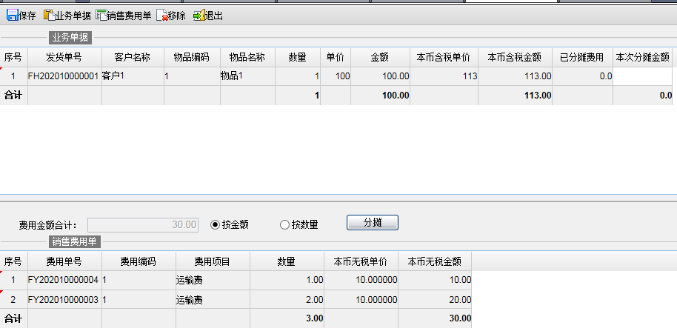
Task: Select delivery order FH202010000001 row
Action: pyautogui.click(x=63, y=76)
